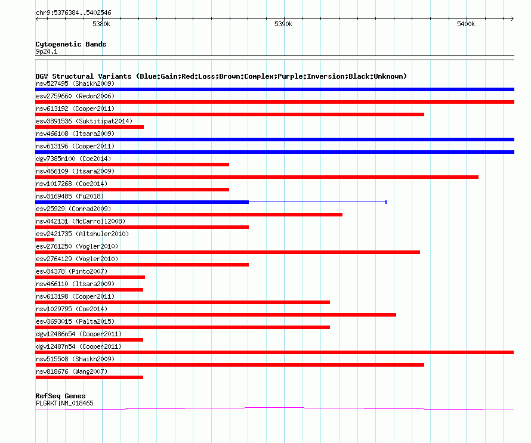Click esv2761250 (Vogler2010) label
This screenshot has width=531, height=443.
(x=77, y=246)
